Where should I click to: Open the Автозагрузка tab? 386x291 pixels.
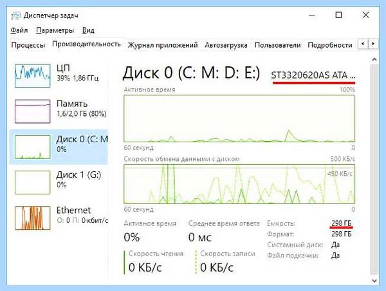[226, 45]
